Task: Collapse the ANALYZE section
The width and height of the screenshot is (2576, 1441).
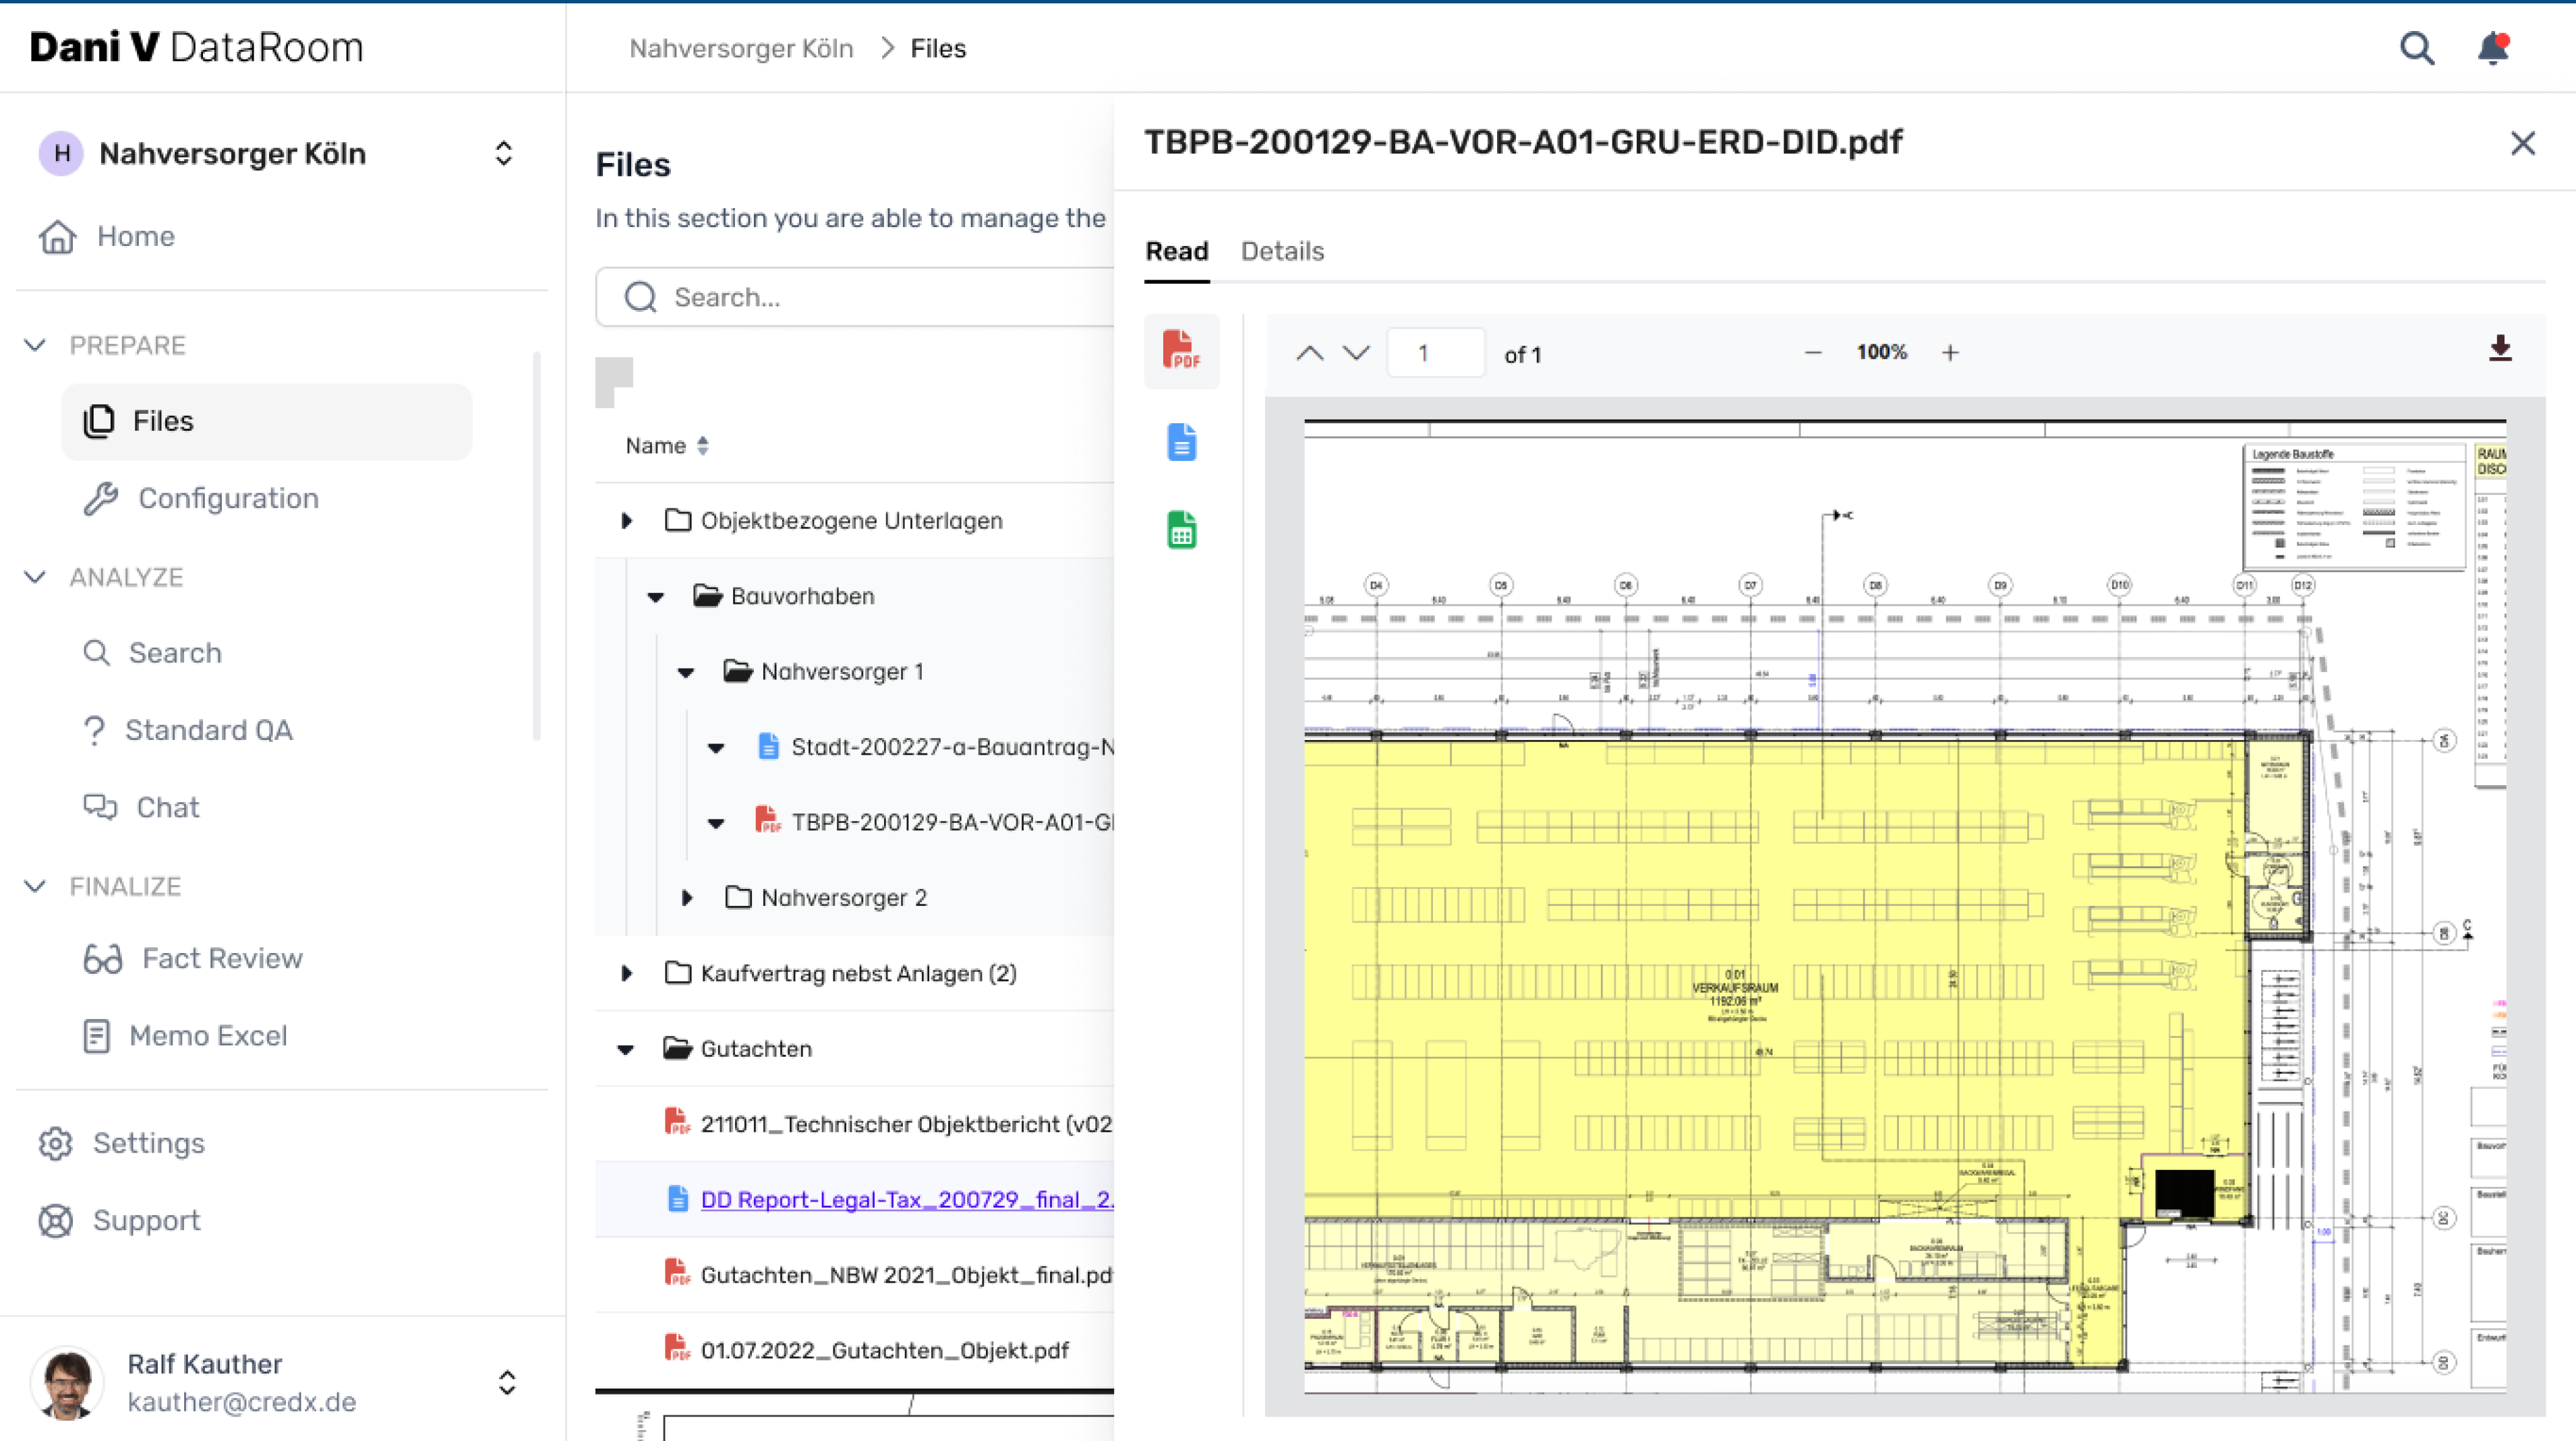Action: [x=36, y=576]
